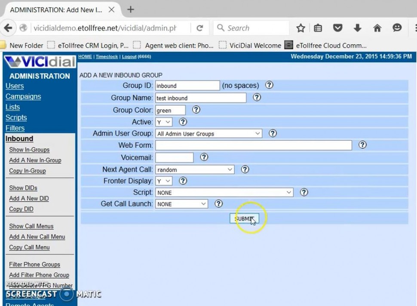This screenshot has width=417, height=306.
Task: Open the Timeclock link
Action: point(107,57)
